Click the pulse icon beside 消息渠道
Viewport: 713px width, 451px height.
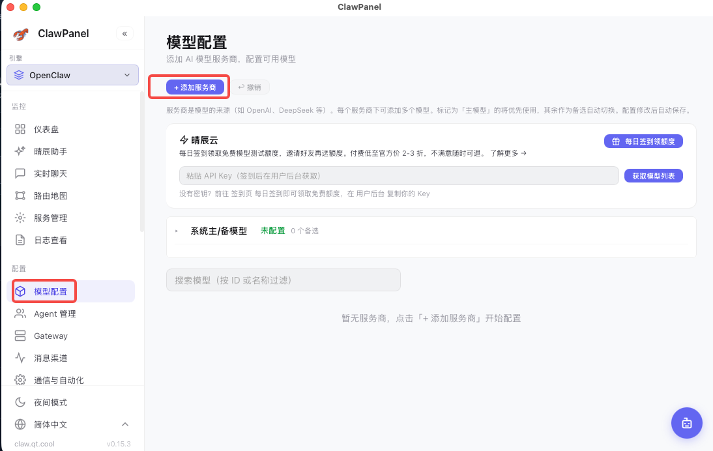20,358
